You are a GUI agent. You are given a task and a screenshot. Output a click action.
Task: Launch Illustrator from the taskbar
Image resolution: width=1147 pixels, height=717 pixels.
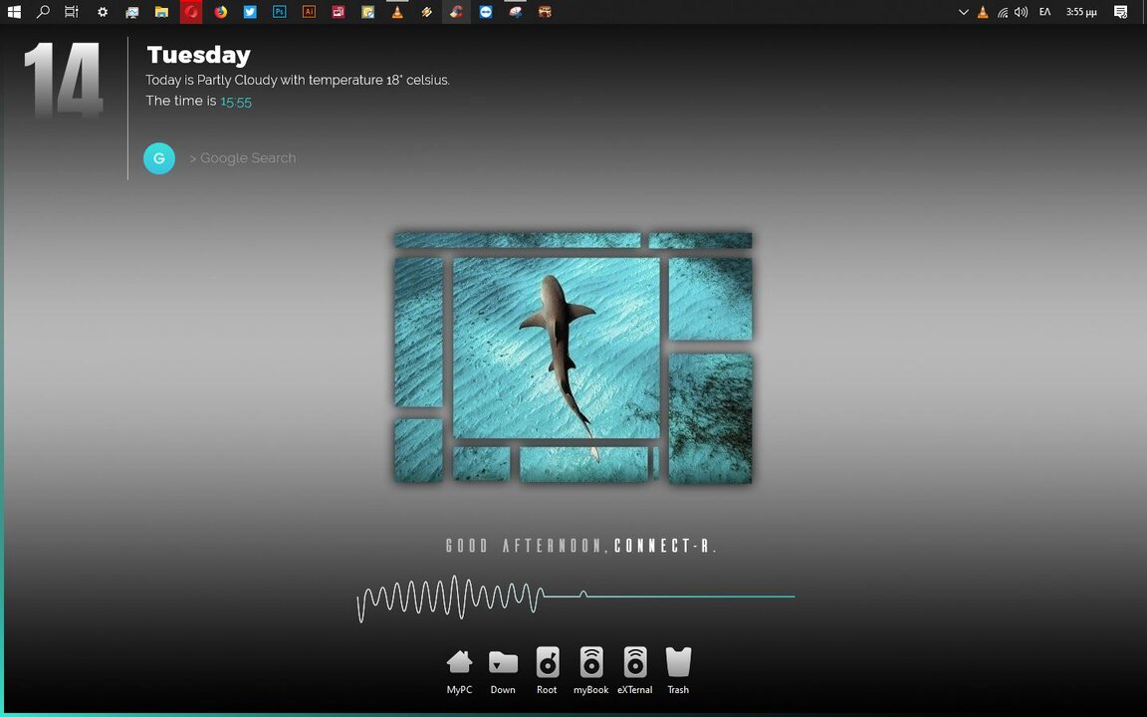click(x=309, y=12)
